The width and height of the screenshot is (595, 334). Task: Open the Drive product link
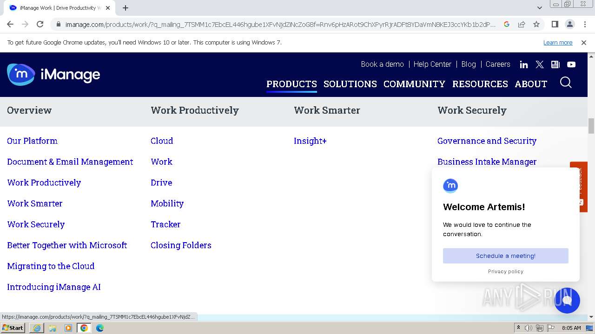point(161,183)
